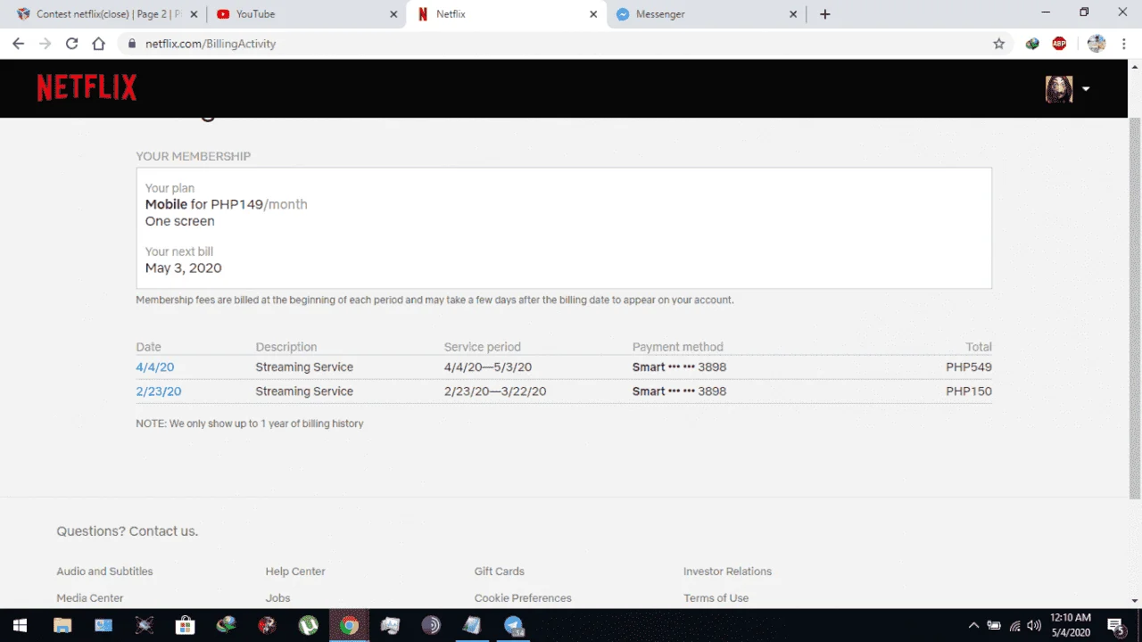Click the Chrome taskbar icon
The width and height of the screenshot is (1142, 642).
point(349,625)
